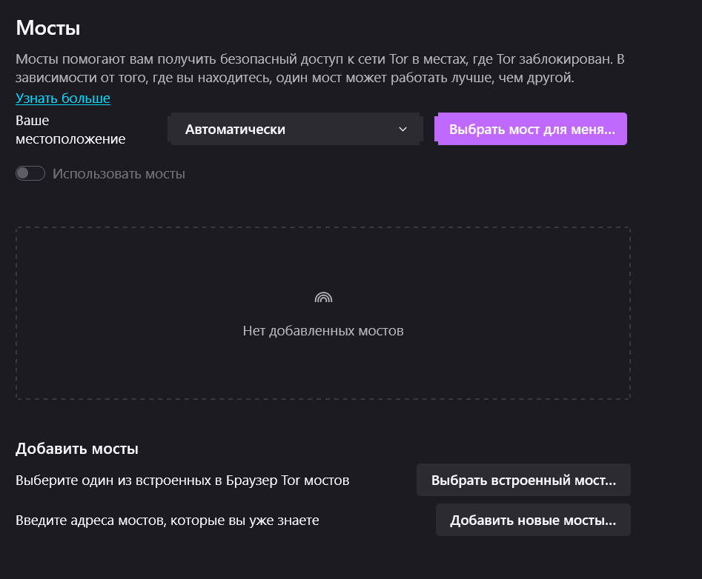This screenshot has width=702, height=579.
Task: Click the Введите адреса мостов description text
Action: 168,521
